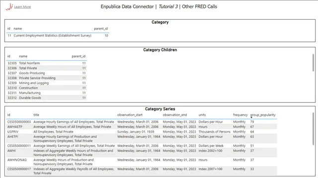Click Thousands of Persons units cell
The height and width of the screenshot is (178, 318).
214,132
